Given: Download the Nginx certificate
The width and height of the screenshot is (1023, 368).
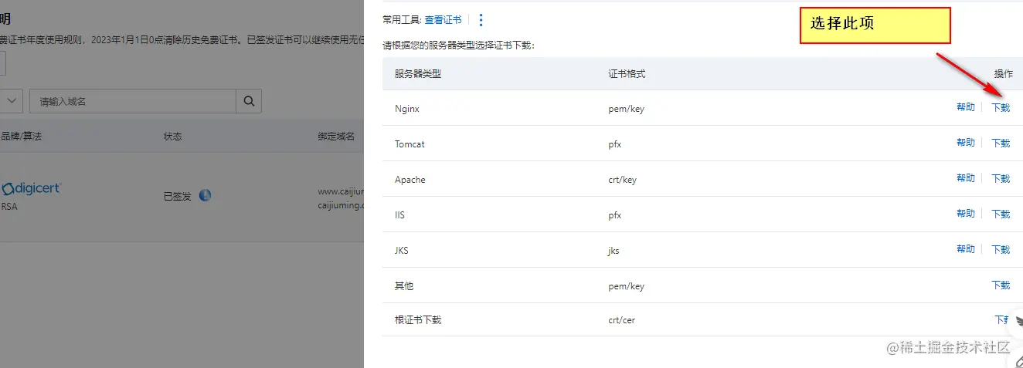Looking at the screenshot, I should point(1001,108).
